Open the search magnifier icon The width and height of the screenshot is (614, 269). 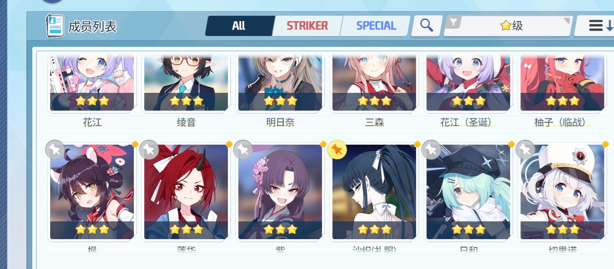(x=426, y=26)
